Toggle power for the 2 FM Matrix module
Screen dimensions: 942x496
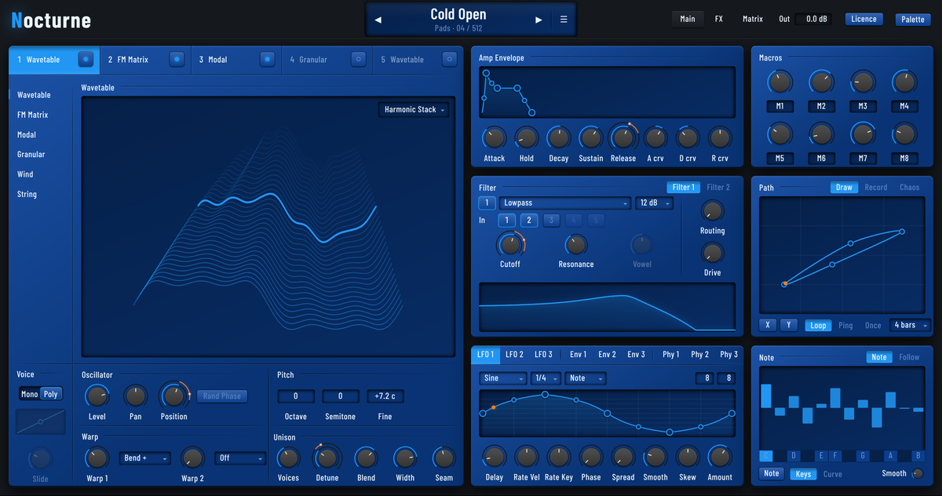click(x=177, y=59)
